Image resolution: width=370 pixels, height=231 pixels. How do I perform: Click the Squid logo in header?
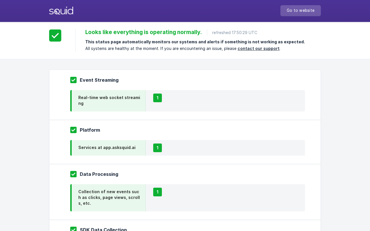[61, 11]
